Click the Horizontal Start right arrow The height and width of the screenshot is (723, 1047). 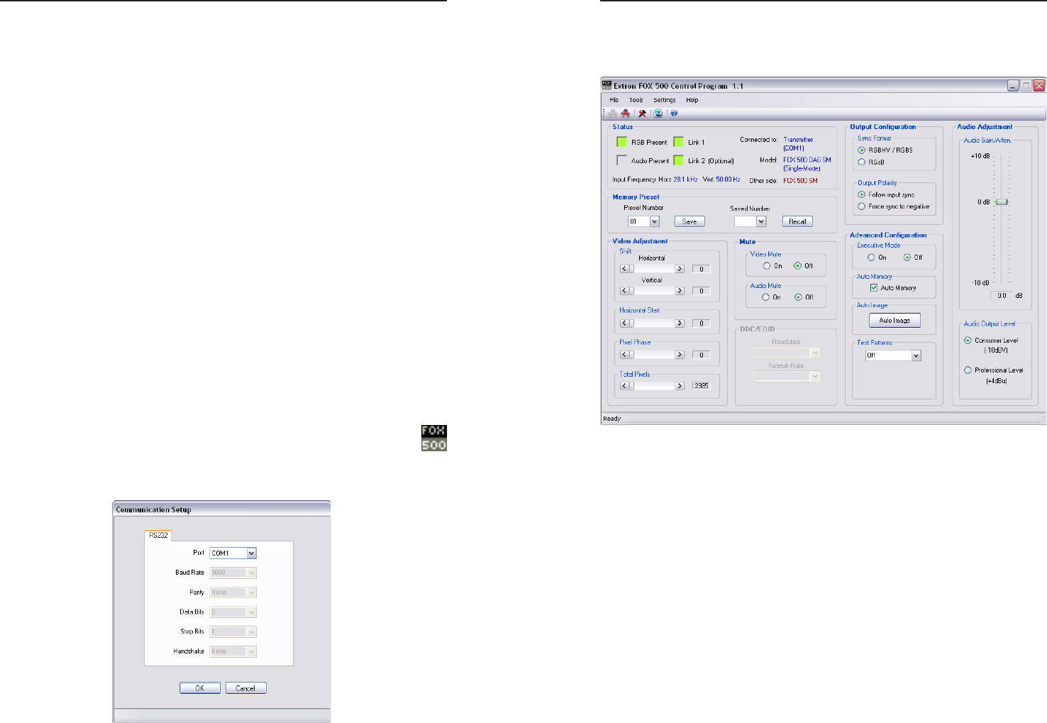click(680, 324)
